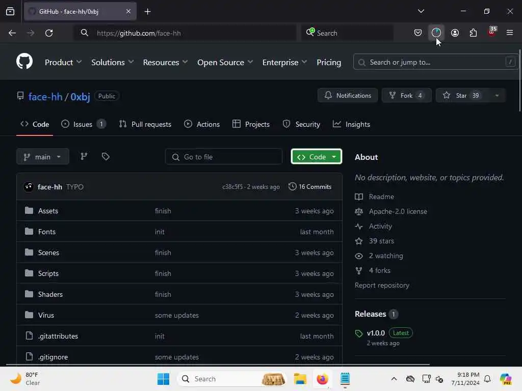Click the Windows Start button
522x391 pixels.
(x=163, y=379)
